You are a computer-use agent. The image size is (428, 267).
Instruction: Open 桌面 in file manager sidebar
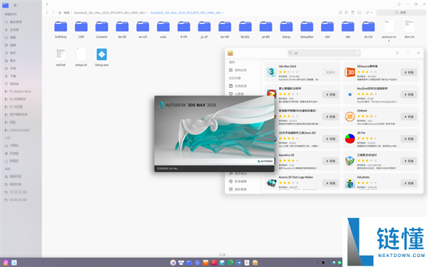point(11,37)
